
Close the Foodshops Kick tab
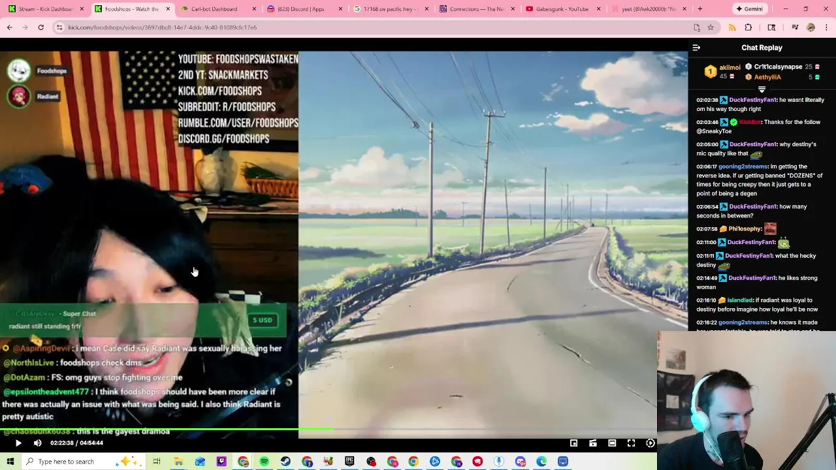(168, 9)
